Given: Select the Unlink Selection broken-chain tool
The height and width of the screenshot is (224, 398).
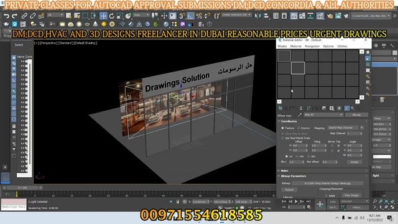Looking at the screenshot, I should [32, 16].
